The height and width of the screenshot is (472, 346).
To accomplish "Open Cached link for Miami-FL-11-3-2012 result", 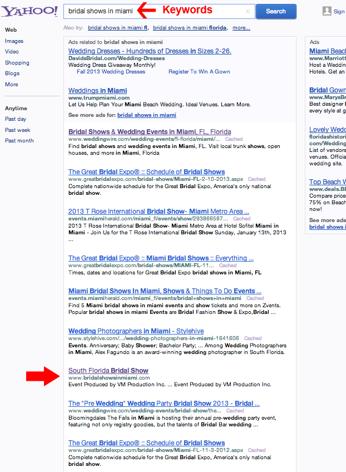I will [x=256, y=450].
